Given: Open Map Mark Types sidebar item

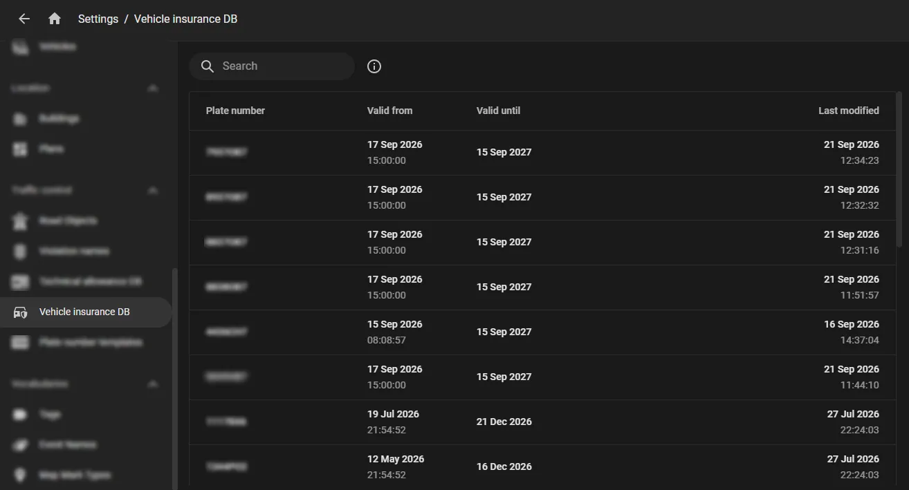Looking at the screenshot, I should (x=86, y=475).
